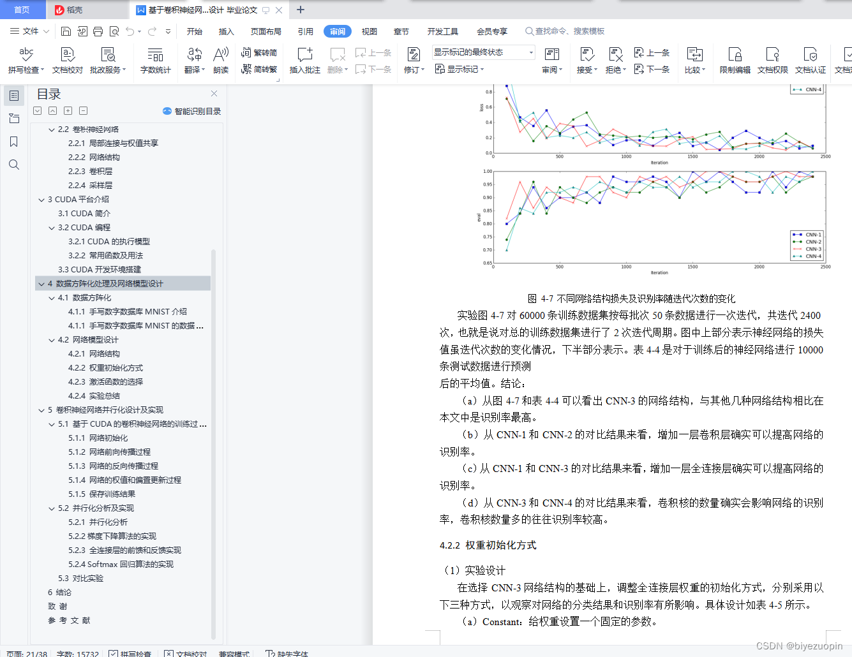Toggle spell check checkbox in status bar
This screenshot has height=657, width=852.
(113, 653)
